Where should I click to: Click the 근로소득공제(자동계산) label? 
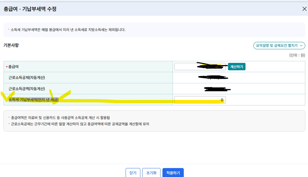coord(27,78)
